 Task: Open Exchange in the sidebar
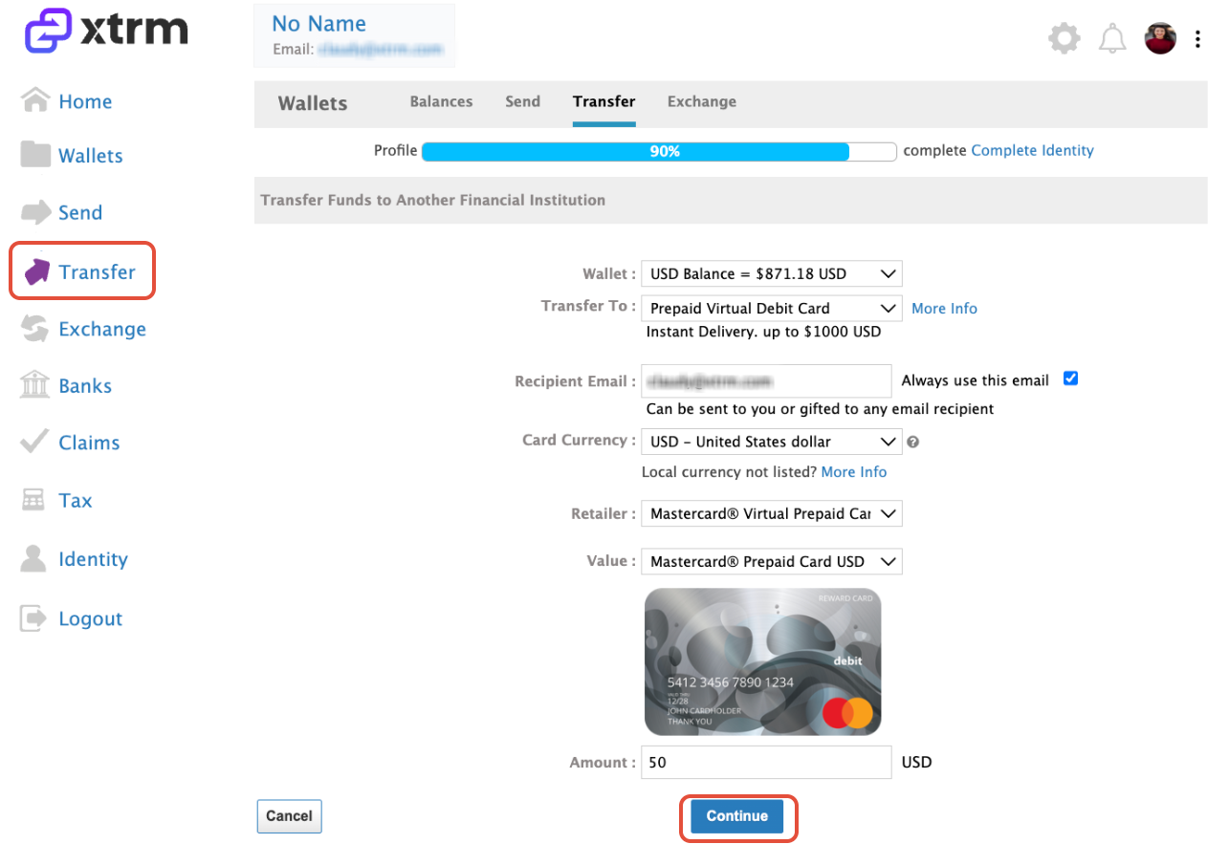(102, 329)
